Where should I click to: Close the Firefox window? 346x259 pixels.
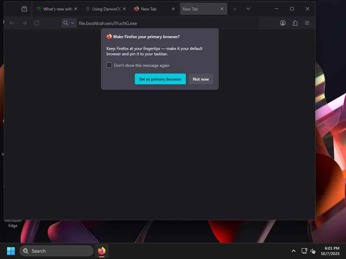pyautogui.click(x=307, y=9)
